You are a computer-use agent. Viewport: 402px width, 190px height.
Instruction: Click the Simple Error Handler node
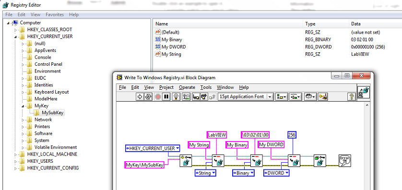[344, 161]
